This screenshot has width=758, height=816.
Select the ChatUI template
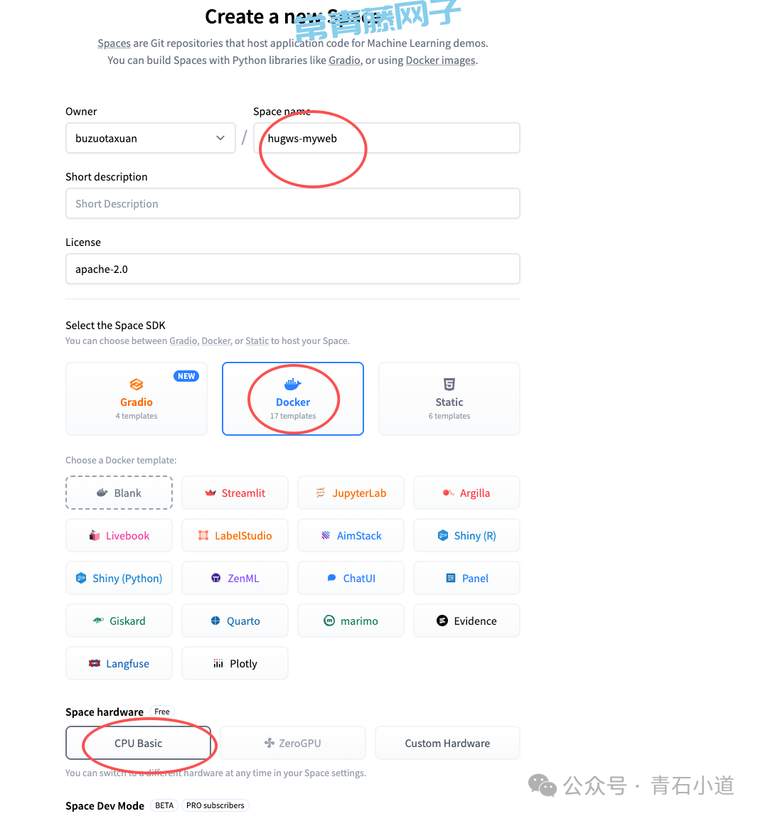tap(351, 578)
